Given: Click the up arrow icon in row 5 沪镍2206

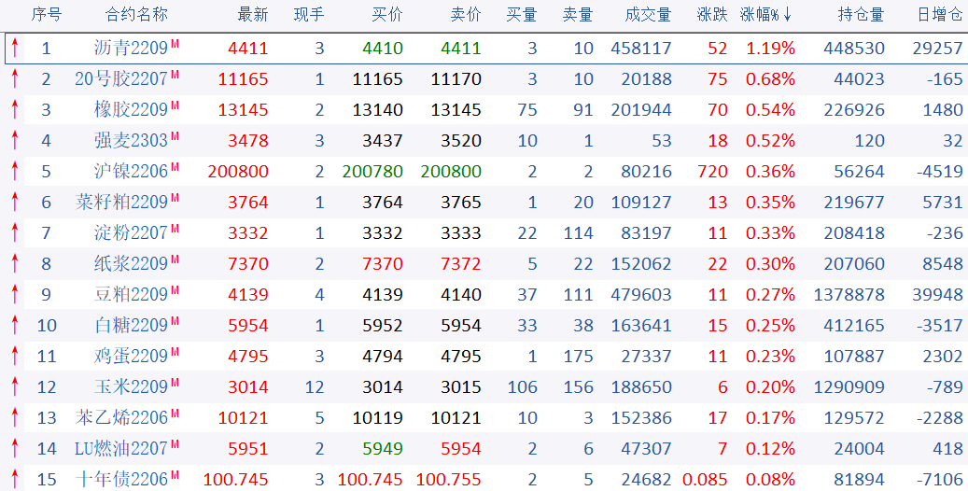Looking at the screenshot, I should (x=15, y=171).
